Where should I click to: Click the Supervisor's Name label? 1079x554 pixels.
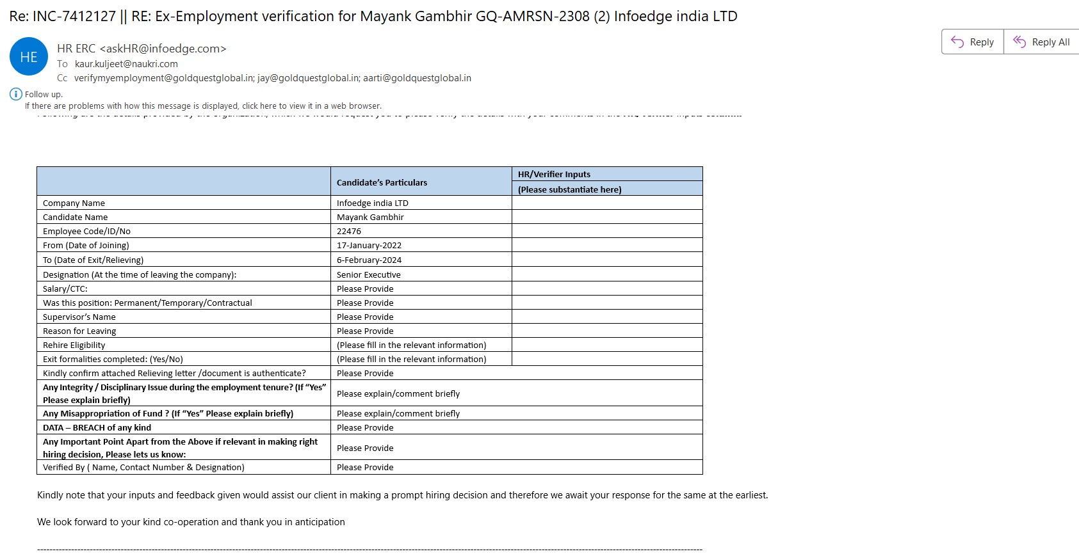point(79,317)
